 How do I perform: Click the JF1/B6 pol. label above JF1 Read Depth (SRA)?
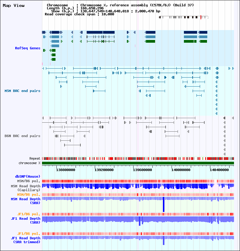tap(29, 214)
